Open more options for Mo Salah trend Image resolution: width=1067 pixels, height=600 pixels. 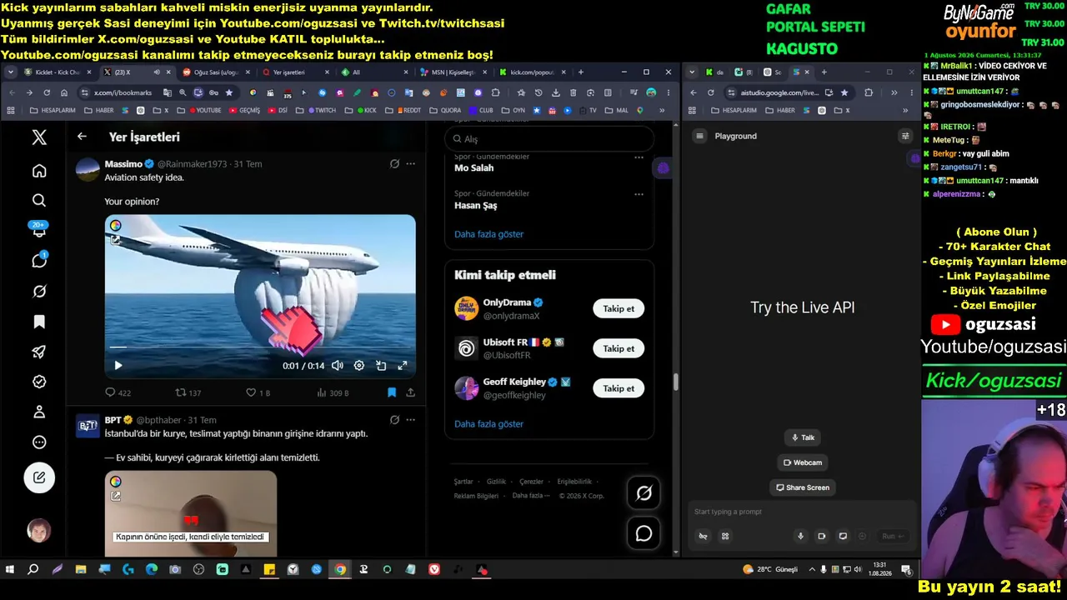pos(639,157)
